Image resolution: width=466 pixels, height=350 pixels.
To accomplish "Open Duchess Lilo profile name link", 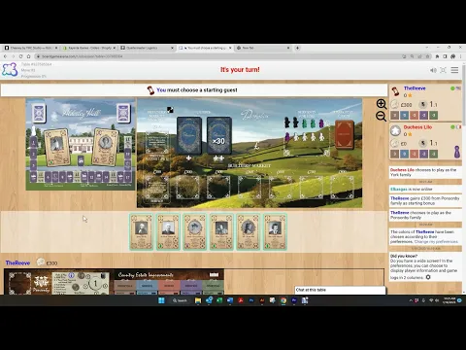I will (417, 127).
